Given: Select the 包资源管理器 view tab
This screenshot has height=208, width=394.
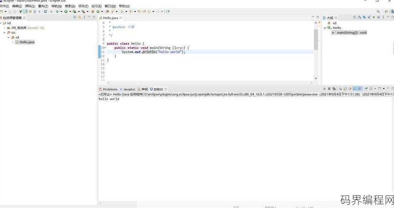Looking at the screenshot, I should (12, 18).
